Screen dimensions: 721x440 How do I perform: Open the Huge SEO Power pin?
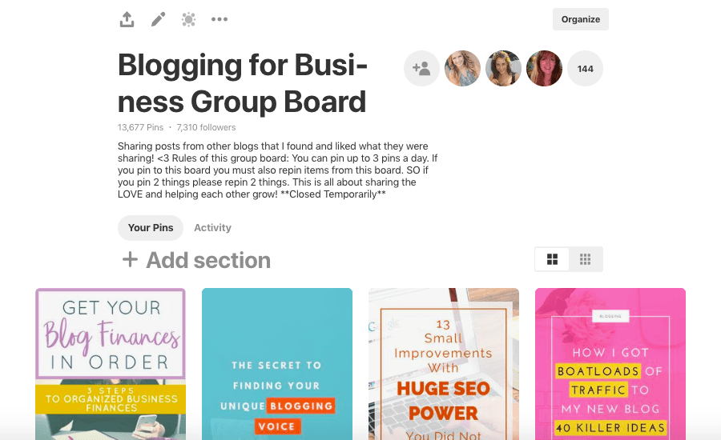pyautogui.click(x=444, y=364)
